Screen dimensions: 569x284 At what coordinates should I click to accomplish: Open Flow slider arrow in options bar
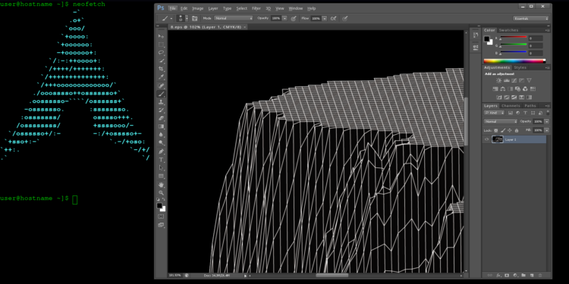(x=325, y=18)
